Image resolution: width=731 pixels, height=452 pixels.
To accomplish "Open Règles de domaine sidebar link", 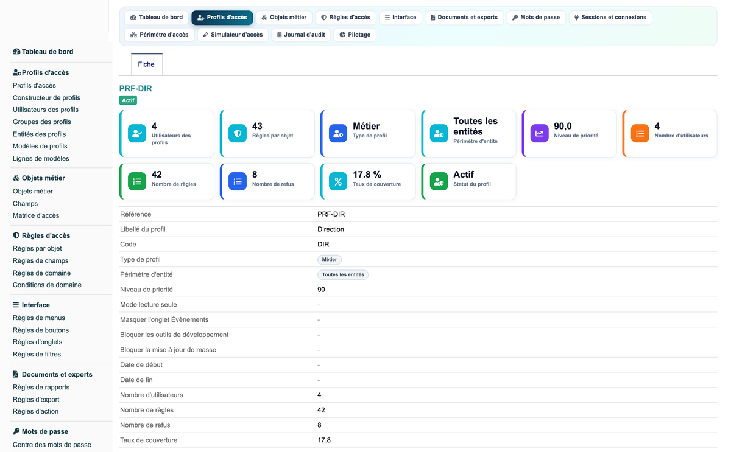I will tap(41, 273).
